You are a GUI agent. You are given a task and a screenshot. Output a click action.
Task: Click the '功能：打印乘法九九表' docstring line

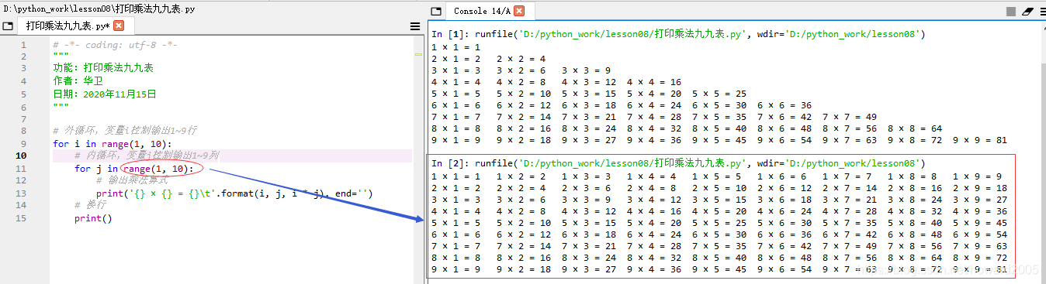[x=103, y=69]
